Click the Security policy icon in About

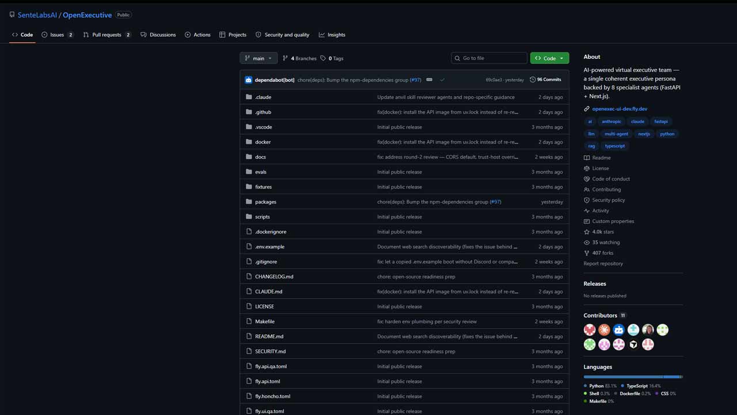tap(587, 200)
